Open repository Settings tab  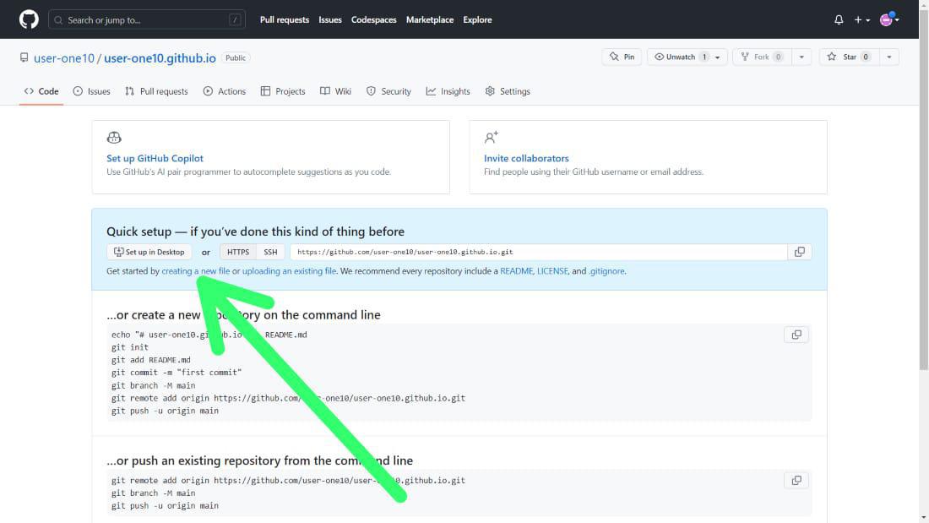(x=508, y=91)
